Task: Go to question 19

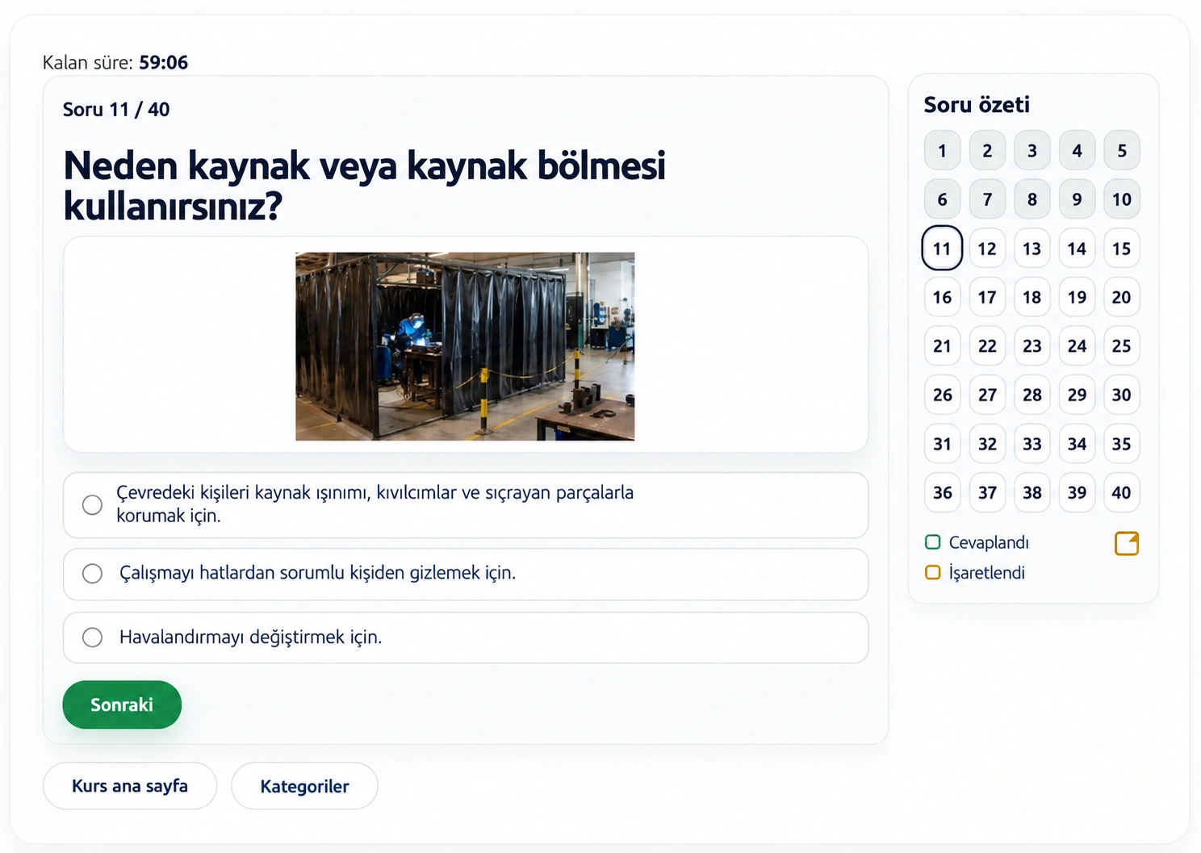Action: tap(1077, 297)
